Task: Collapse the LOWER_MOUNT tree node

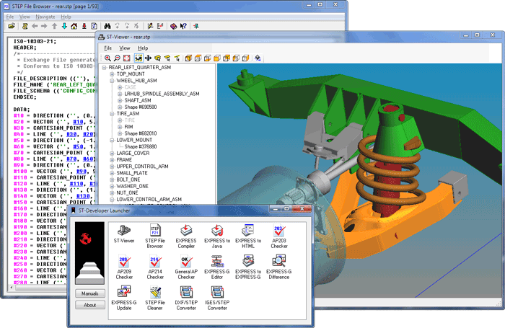Action: pyautogui.click(x=112, y=140)
